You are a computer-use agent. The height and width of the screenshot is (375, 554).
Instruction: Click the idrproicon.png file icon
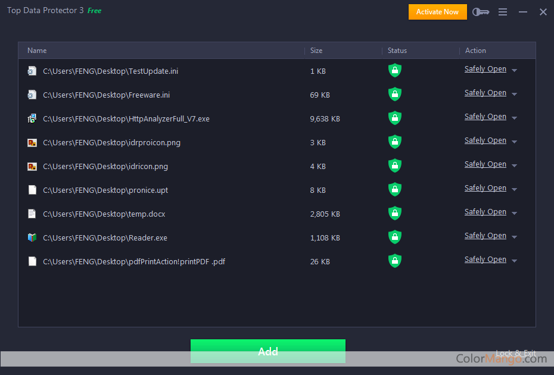32,142
